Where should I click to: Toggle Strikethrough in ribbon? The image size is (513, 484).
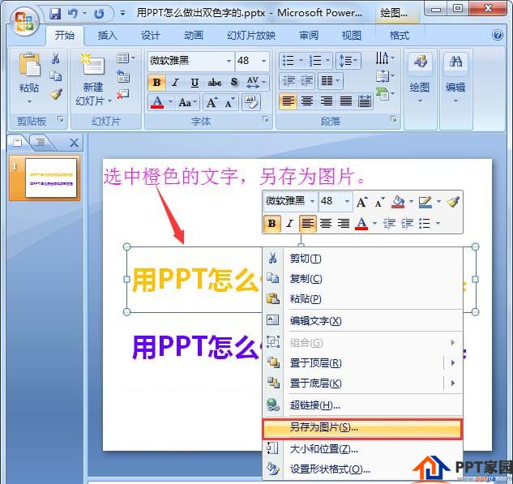pyautogui.click(x=215, y=83)
